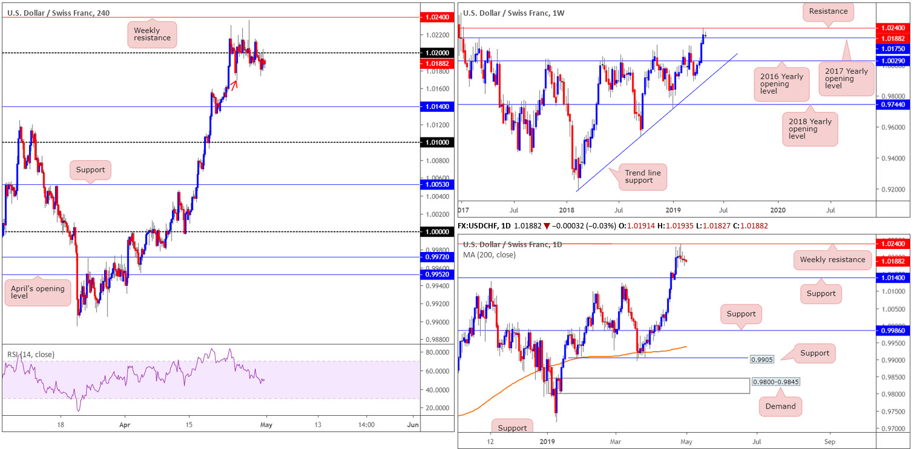The image size is (914, 449).
Task: Click the "2020" year on the weekly time axis
Action: (x=778, y=211)
